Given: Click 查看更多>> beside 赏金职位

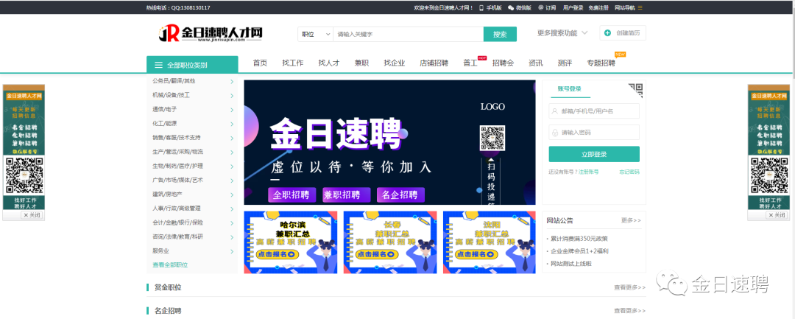Looking at the screenshot, I should [629, 287].
